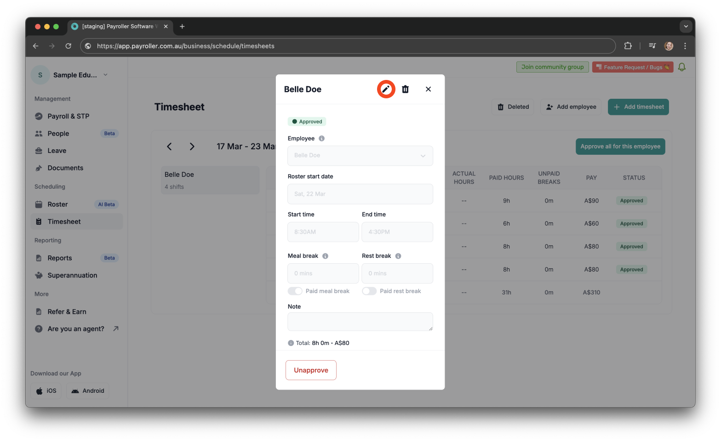Click the Approved status badge in A$90 row

[631, 201]
